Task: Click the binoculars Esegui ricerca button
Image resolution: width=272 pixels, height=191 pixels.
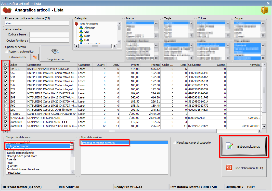Action: [55, 54]
